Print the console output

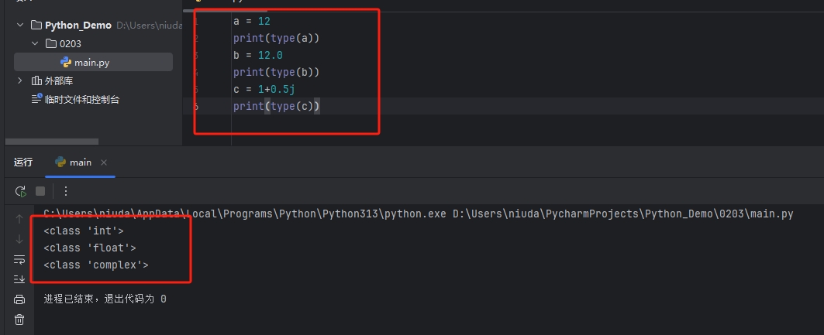20,299
